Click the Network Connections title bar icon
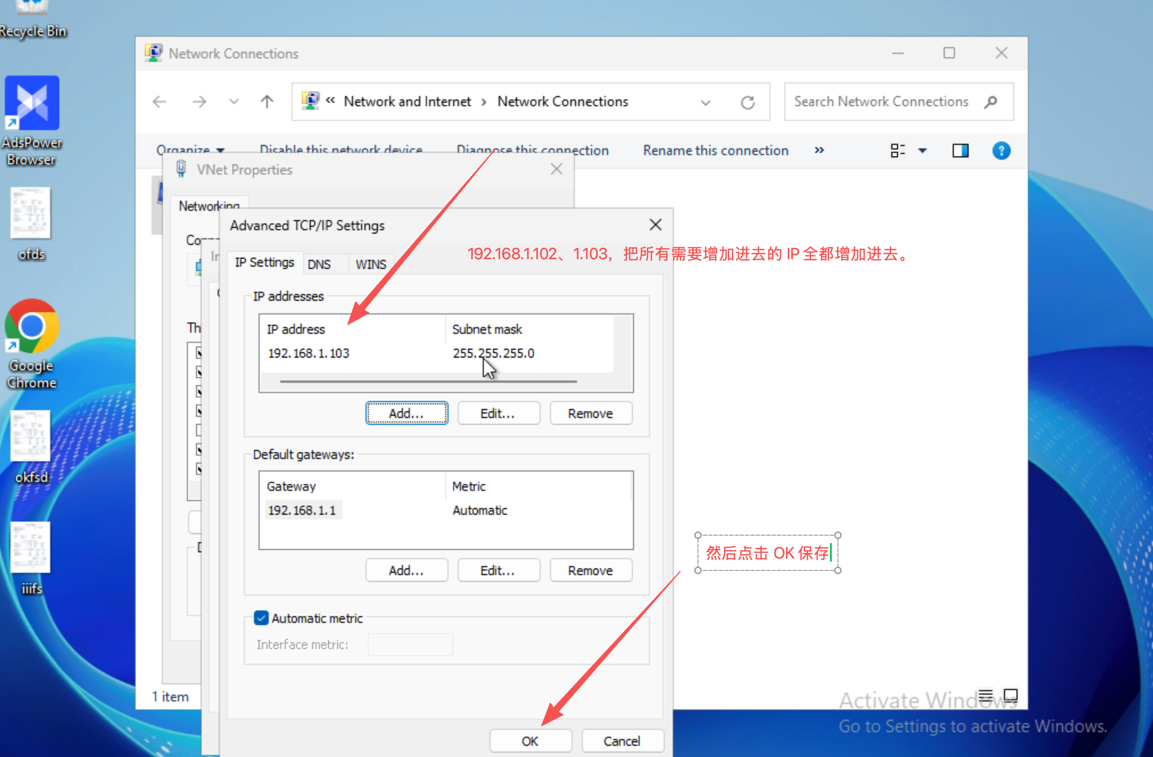 pos(154,53)
